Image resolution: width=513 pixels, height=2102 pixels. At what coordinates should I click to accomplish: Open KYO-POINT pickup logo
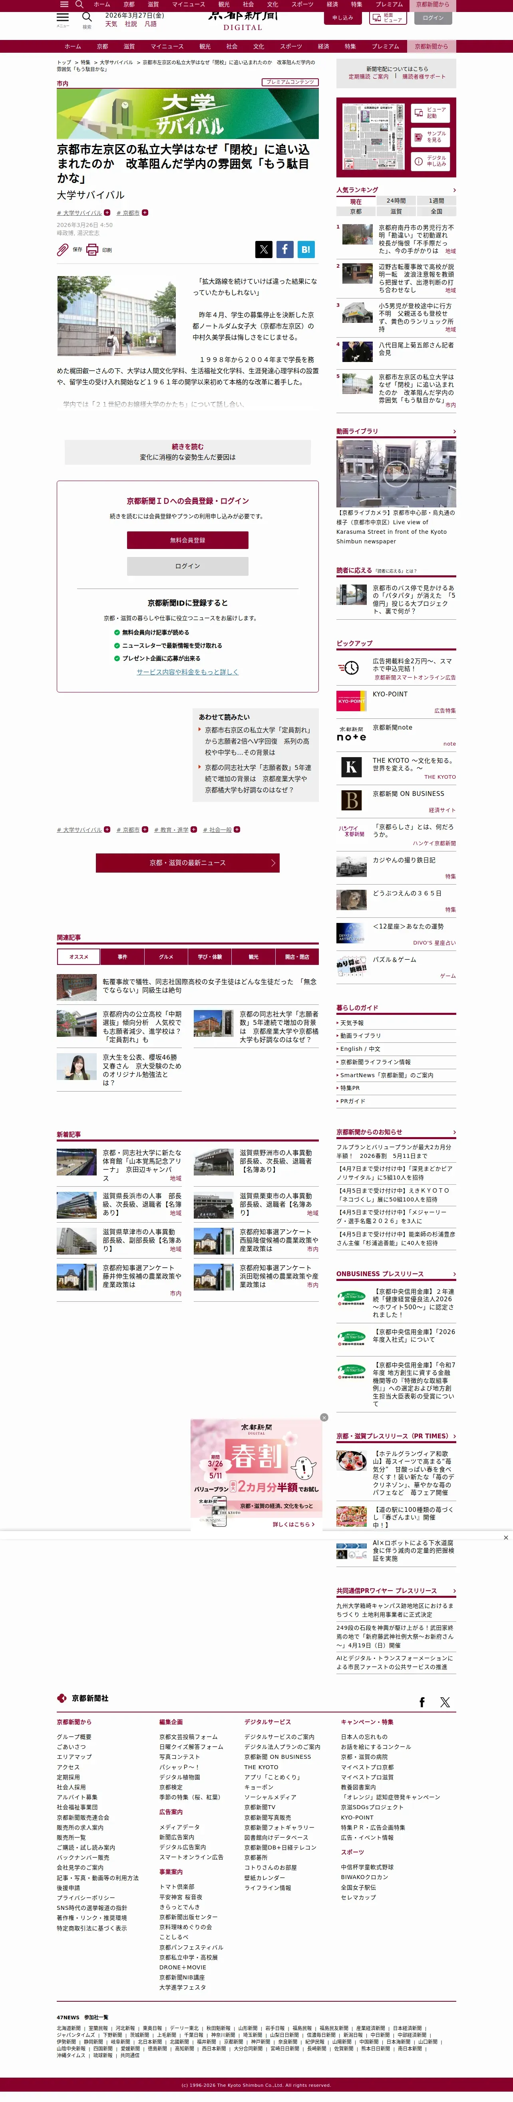coord(352,701)
